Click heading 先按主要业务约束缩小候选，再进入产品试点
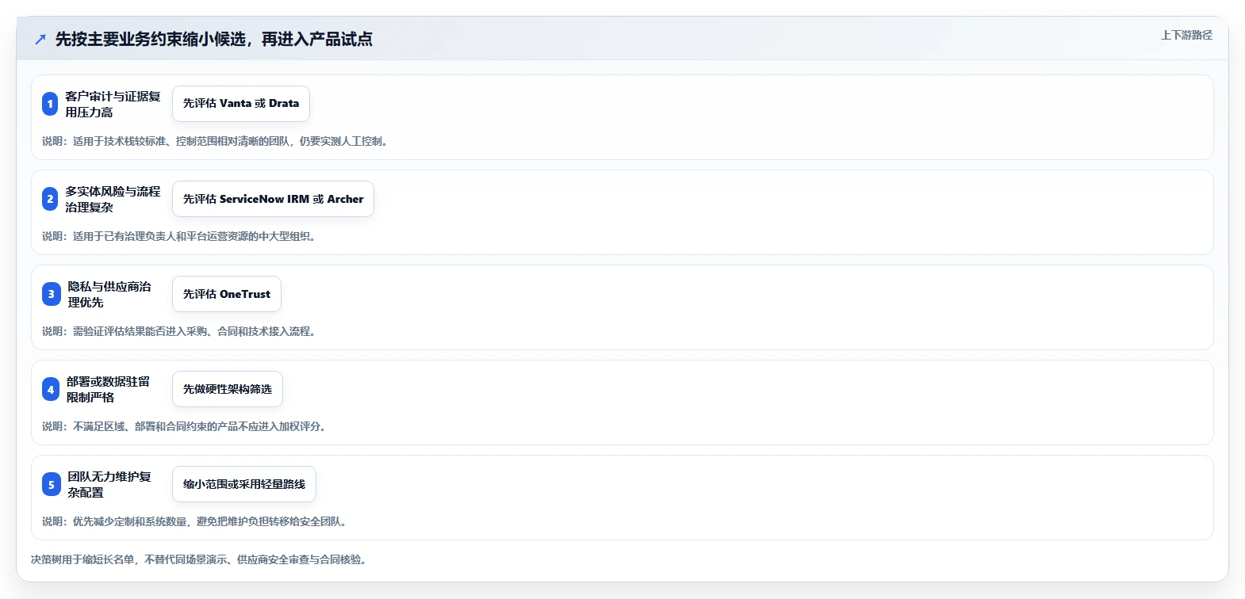This screenshot has width=1245, height=599. [x=214, y=39]
